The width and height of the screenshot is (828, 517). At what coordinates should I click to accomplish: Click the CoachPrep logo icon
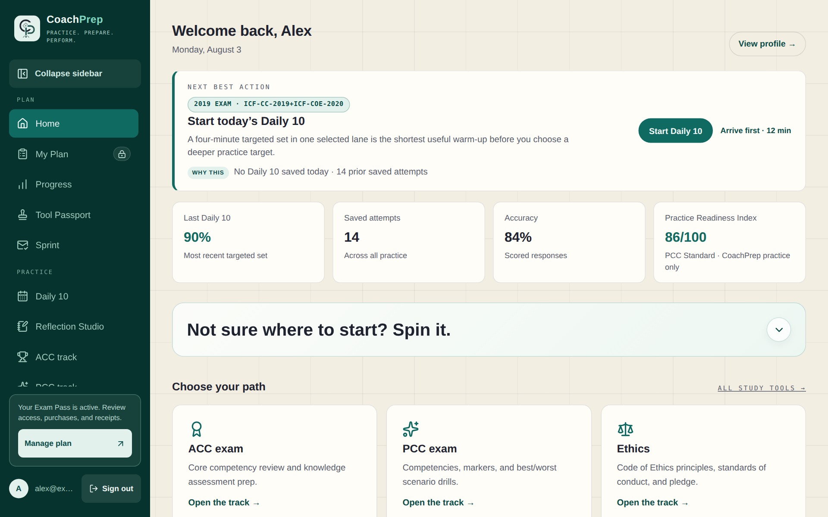pyautogui.click(x=27, y=28)
